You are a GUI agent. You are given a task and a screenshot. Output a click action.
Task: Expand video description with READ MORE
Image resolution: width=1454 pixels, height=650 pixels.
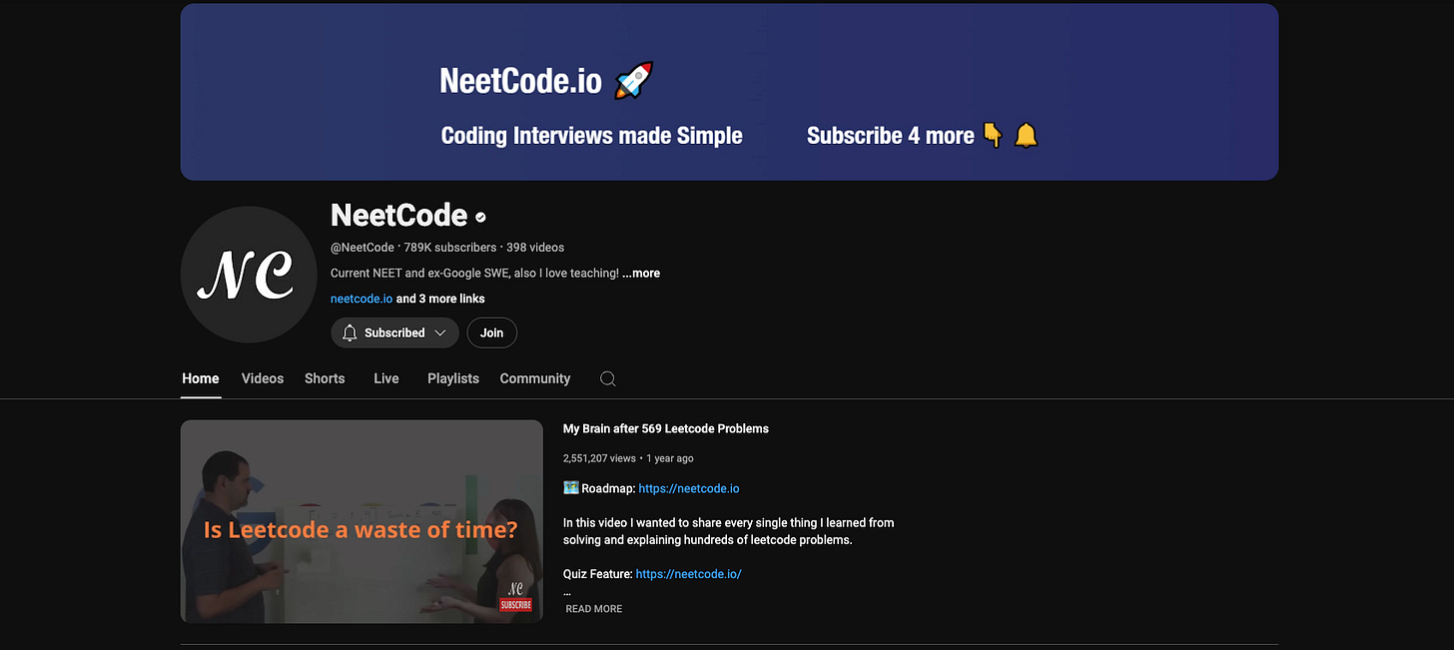(594, 609)
